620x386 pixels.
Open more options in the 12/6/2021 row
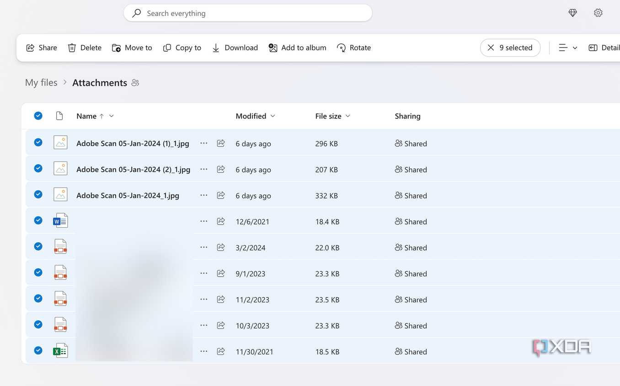pyautogui.click(x=204, y=221)
